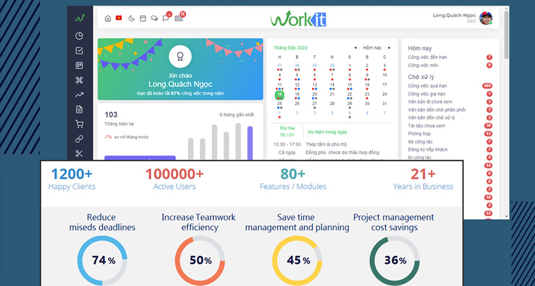Go to the previous month in the calendar
Viewport: 535px width, 286px height.
[356, 48]
